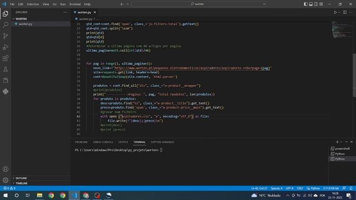Open run options dropdown beside play
The height and width of the screenshot is (200, 356).
pos(339,12)
